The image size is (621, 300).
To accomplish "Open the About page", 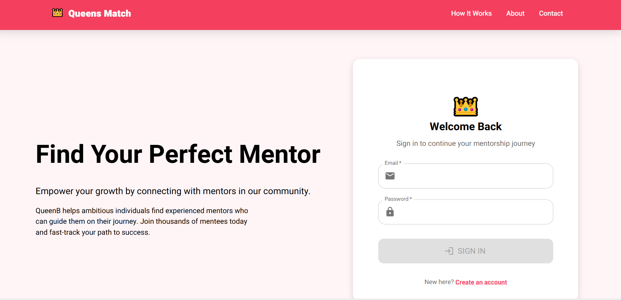I will pyautogui.click(x=515, y=13).
